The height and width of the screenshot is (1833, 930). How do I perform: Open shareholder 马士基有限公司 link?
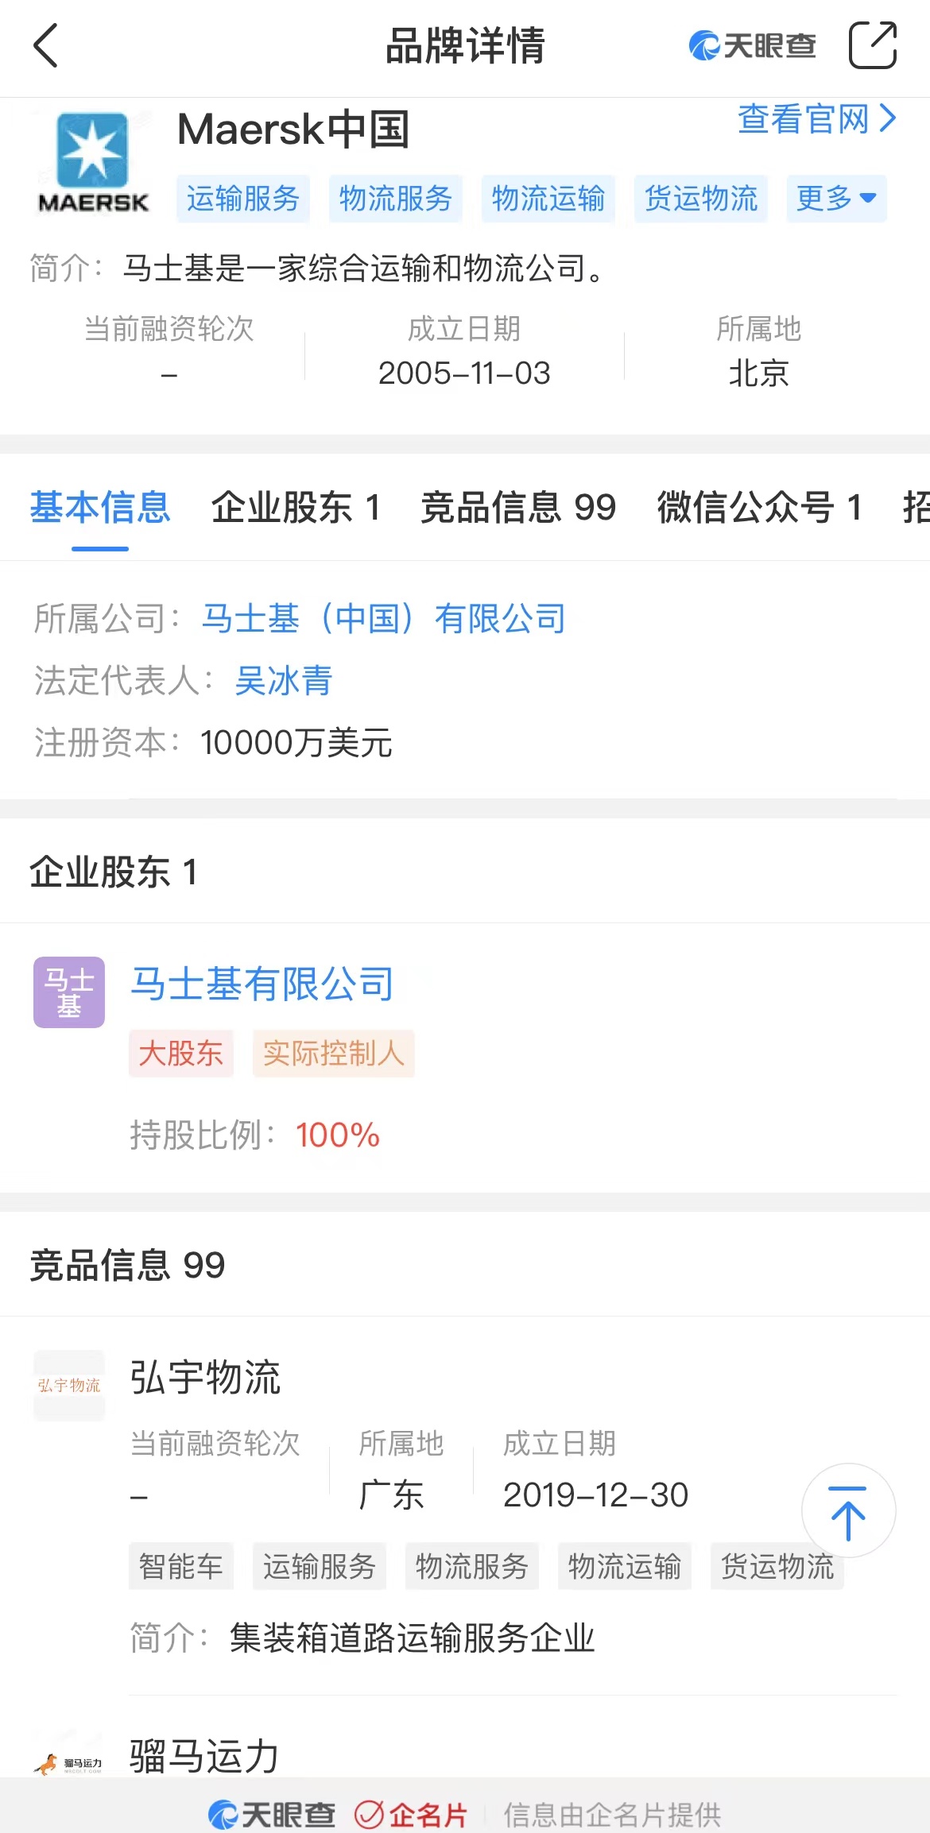(262, 984)
